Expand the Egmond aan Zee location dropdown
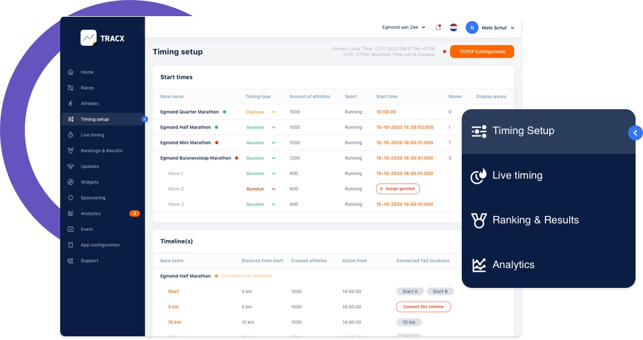 pos(403,28)
